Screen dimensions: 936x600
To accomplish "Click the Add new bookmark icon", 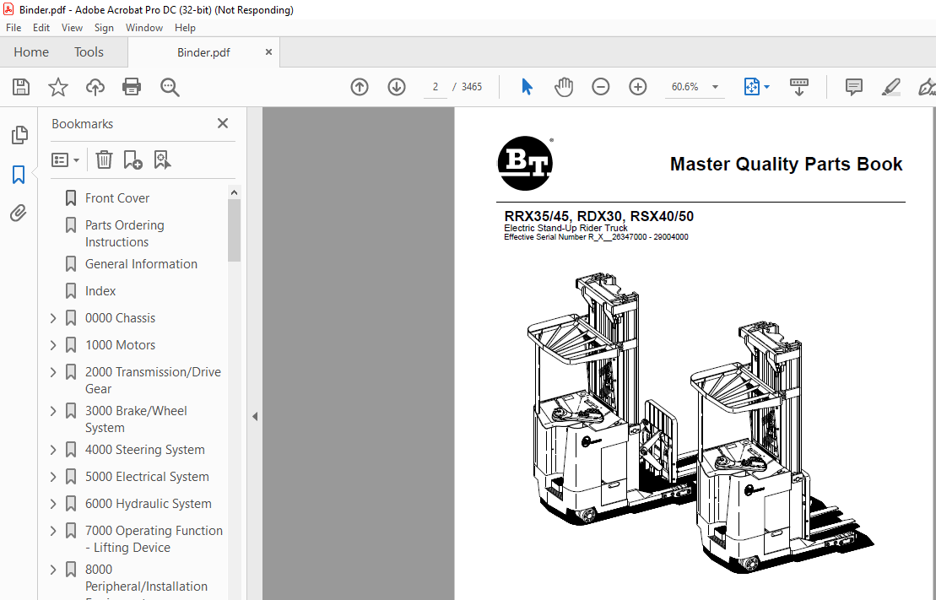I will point(133,160).
